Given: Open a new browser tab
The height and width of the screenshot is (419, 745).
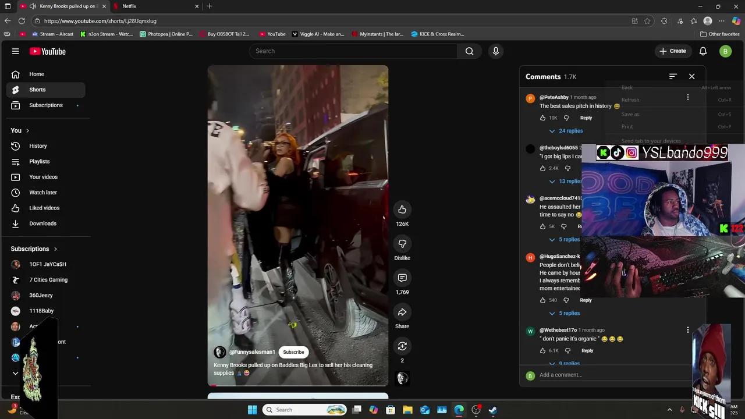Looking at the screenshot, I should (210, 6).
